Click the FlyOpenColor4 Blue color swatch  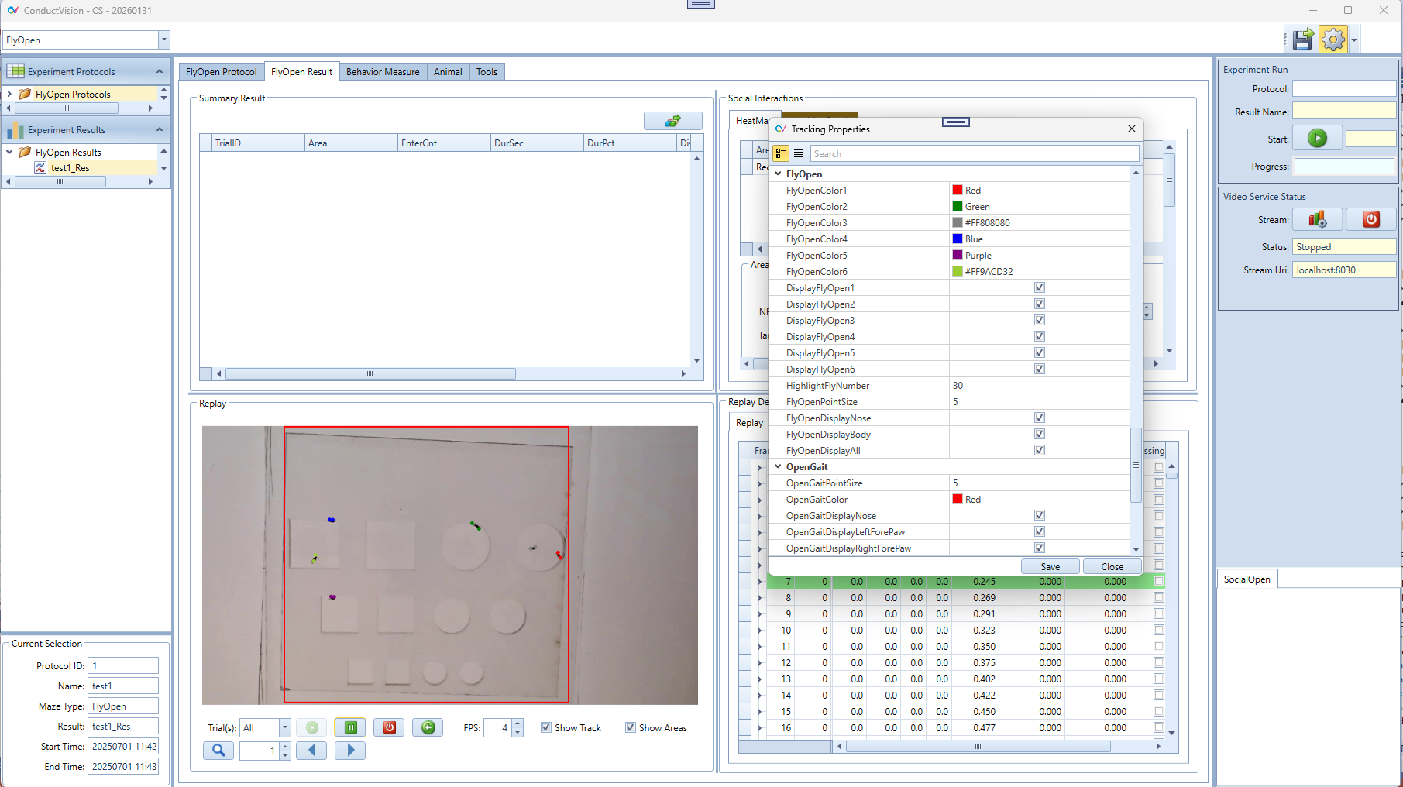tap(958, 239)
